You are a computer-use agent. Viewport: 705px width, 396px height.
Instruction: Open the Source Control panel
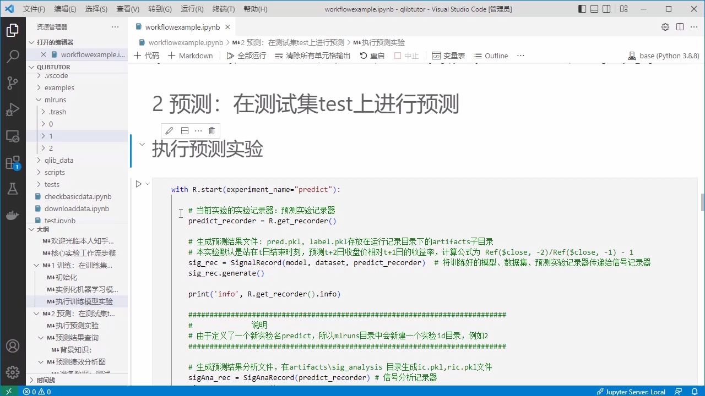click(x=13, y=82)
